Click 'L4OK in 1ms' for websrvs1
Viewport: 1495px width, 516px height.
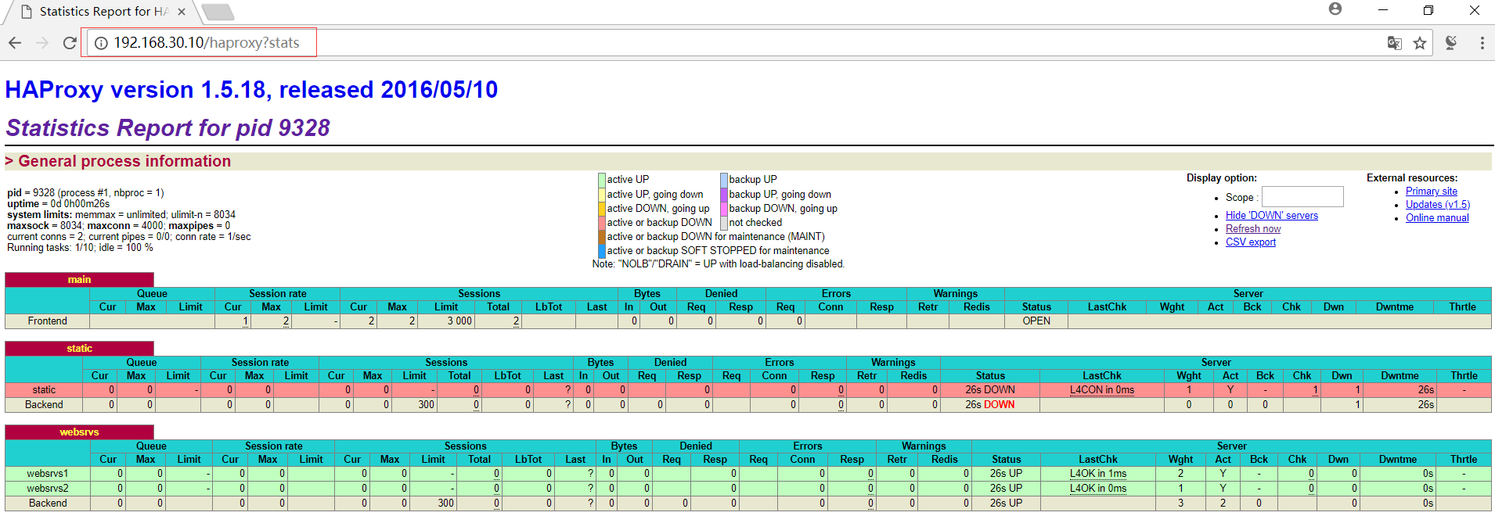tap(1098, 474)
